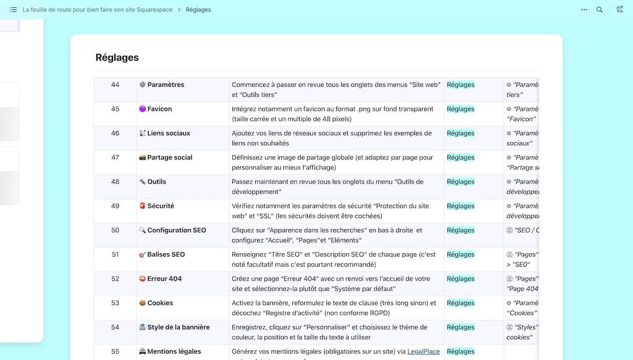Viewport: 633px width, 360px height.
Task: Click description starting "Intégrez notamment un favicon"
Action: pos(332,114)
